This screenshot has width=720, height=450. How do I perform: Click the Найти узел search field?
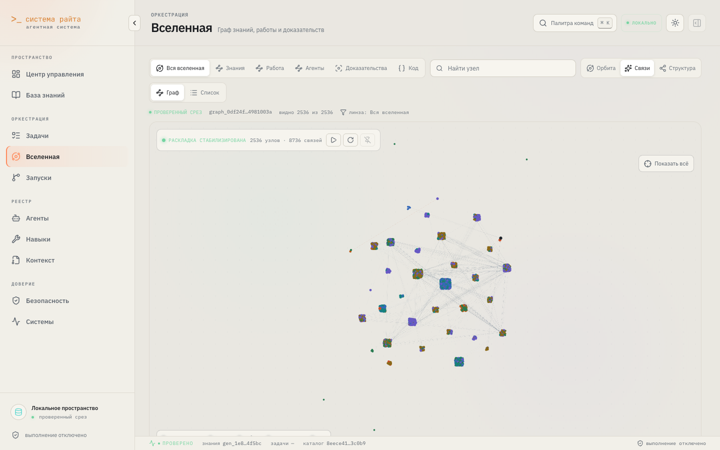tap(503, 68)
